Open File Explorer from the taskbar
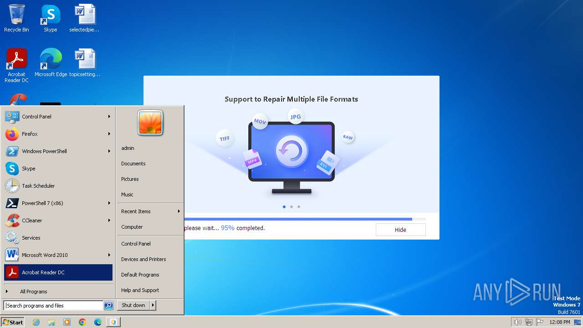583x328 pixels. click(x=51, y=322)
